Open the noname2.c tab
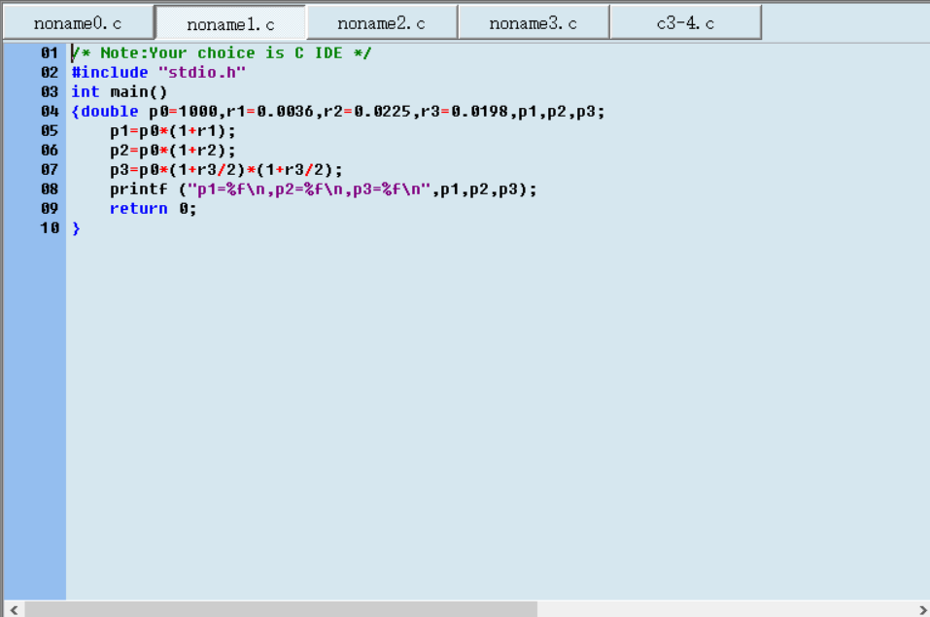 381,23
